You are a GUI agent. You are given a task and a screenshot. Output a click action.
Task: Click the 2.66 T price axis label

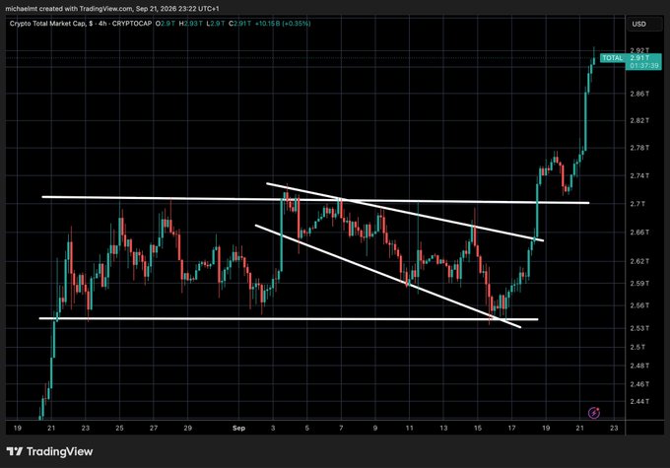pos(639,233)
